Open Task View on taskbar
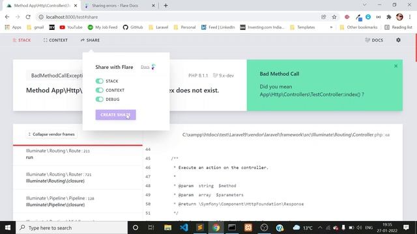 point(151,227)
